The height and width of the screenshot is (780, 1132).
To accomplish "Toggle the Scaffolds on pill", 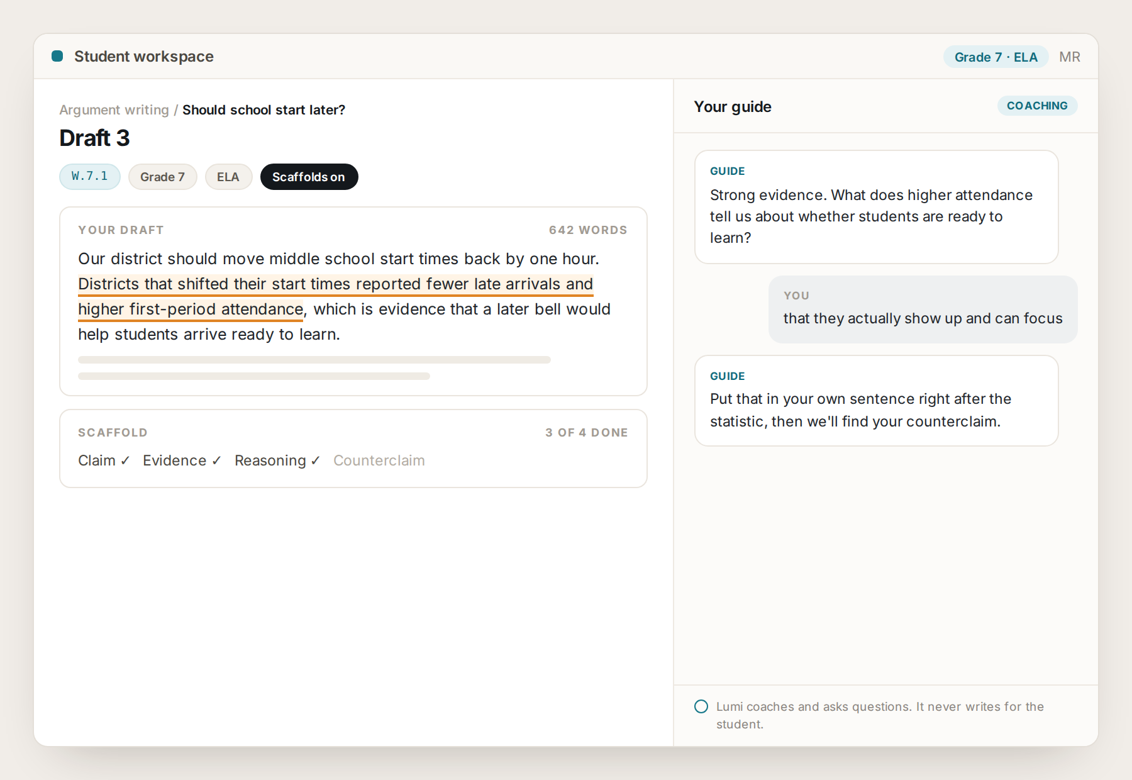I will pos(309,177).
